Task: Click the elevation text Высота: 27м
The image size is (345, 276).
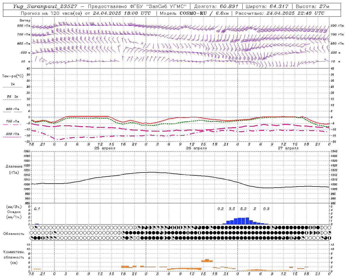Action: pyautogui.click(x=312, y=6)
